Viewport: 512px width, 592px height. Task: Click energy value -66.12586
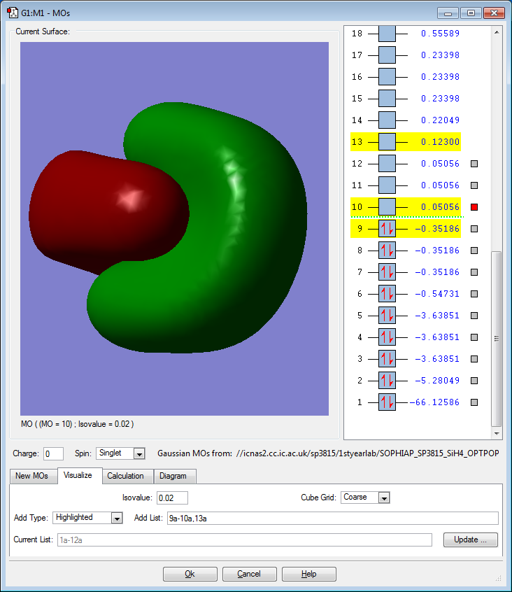(434, 402)
